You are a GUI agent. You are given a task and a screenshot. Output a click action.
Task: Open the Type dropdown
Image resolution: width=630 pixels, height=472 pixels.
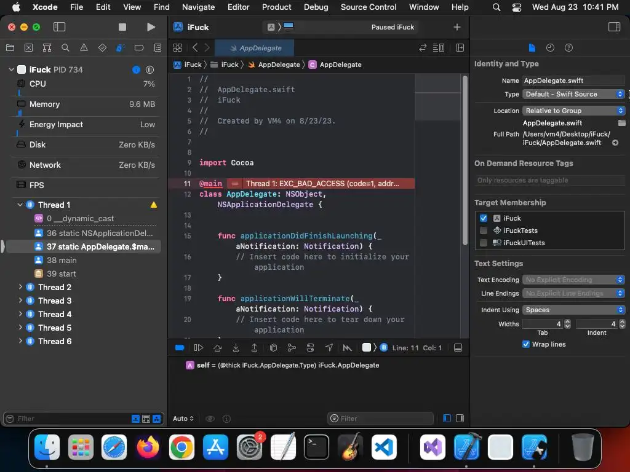point(574,94)
